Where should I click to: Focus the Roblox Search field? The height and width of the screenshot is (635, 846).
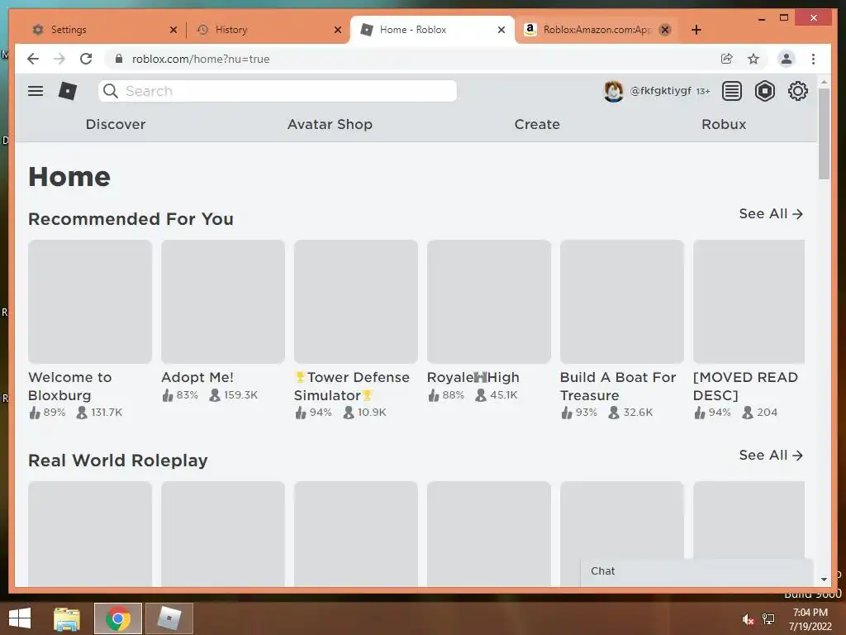278,91
